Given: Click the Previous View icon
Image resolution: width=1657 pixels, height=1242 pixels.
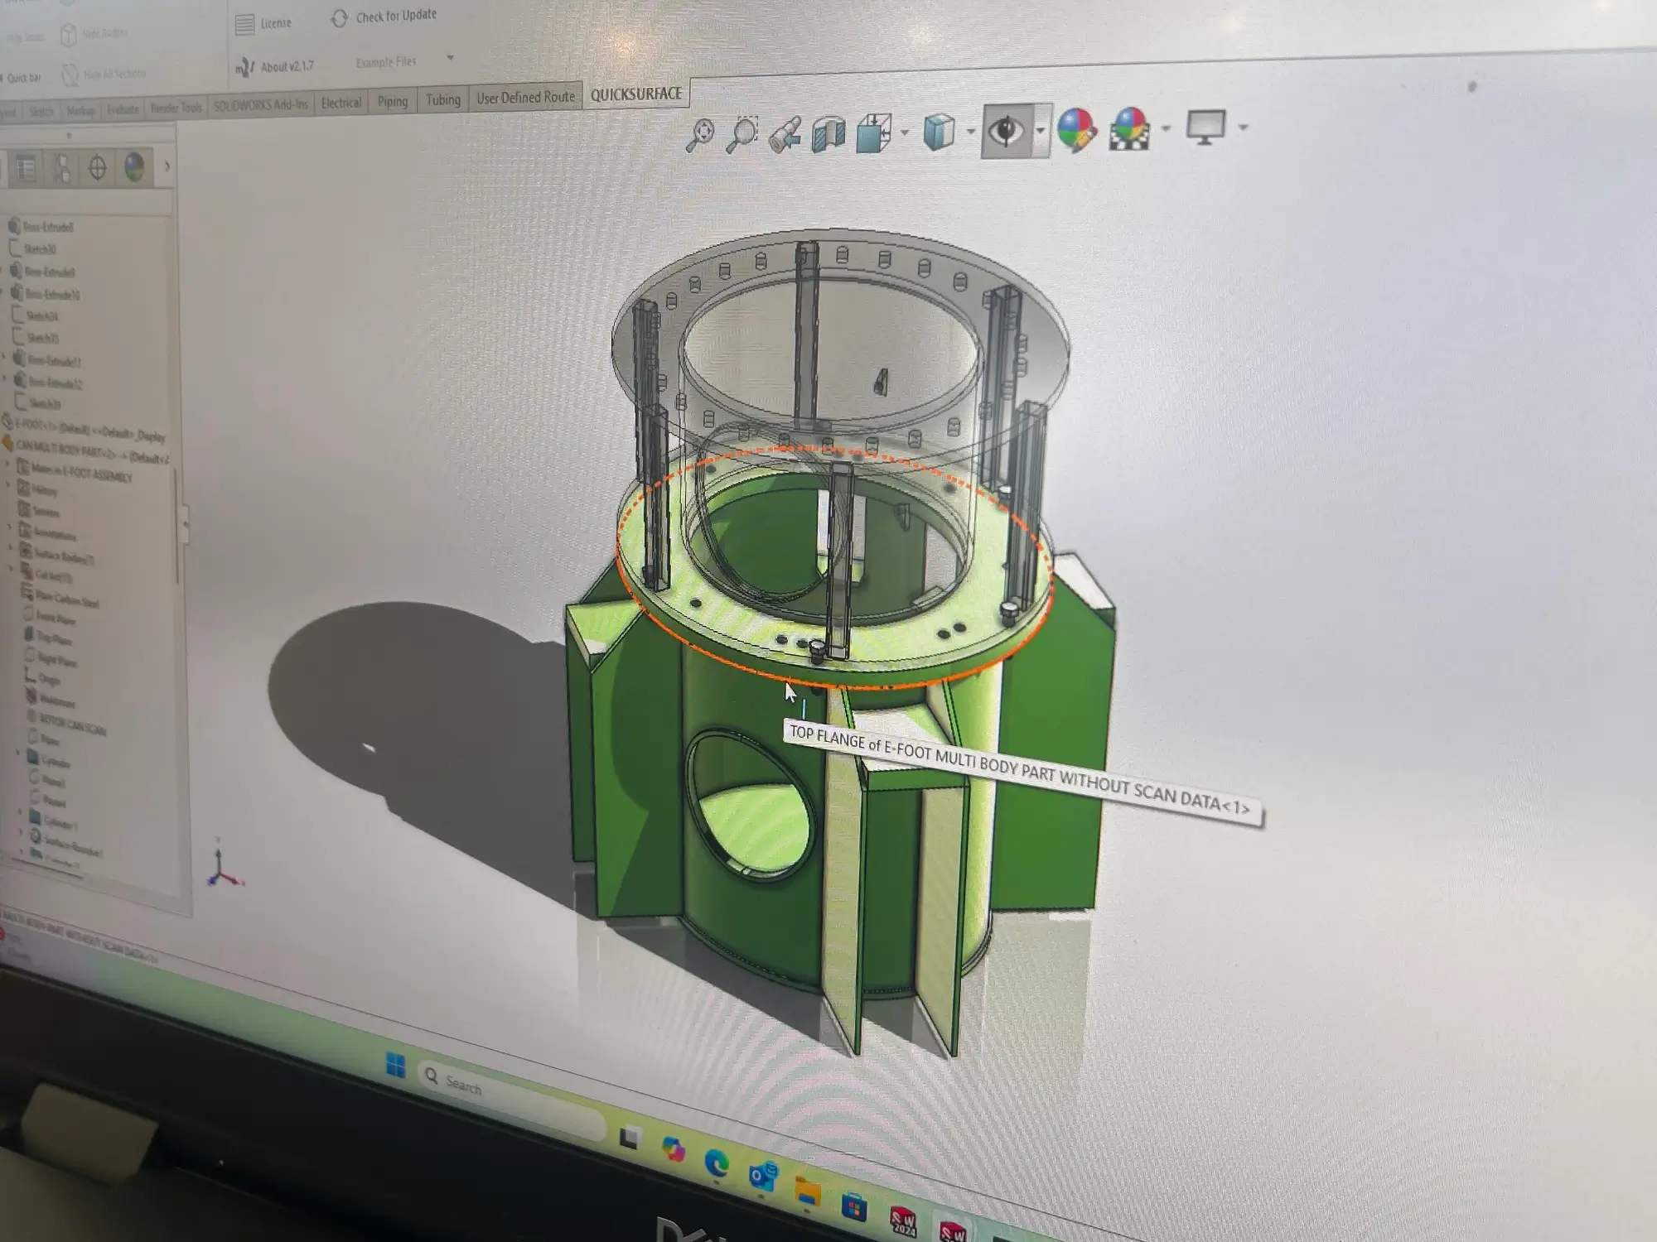Looking at the screenshot, I should tap(784, 134).
